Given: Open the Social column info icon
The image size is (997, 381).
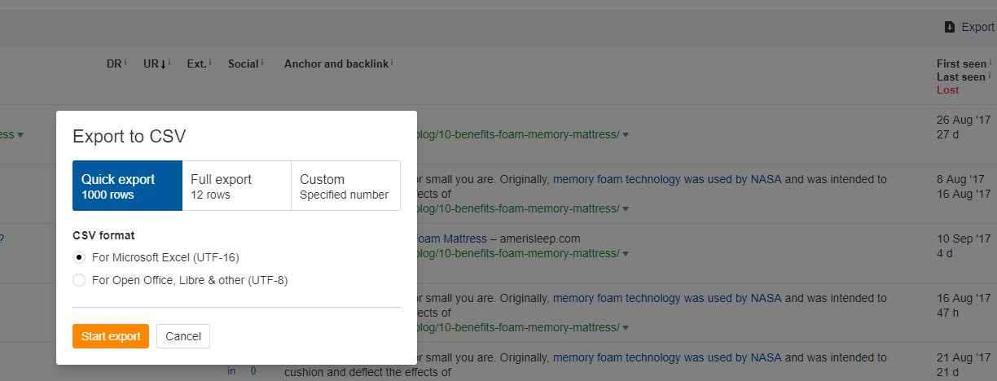Looking at the screenshot, I should pos(262,62).
